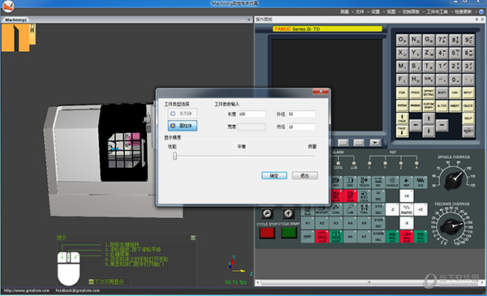Image resolution: width=487 pixels, height=296 pixels.
Task: Check the 下次不再显示 checkbox
Action: point(91,281)
